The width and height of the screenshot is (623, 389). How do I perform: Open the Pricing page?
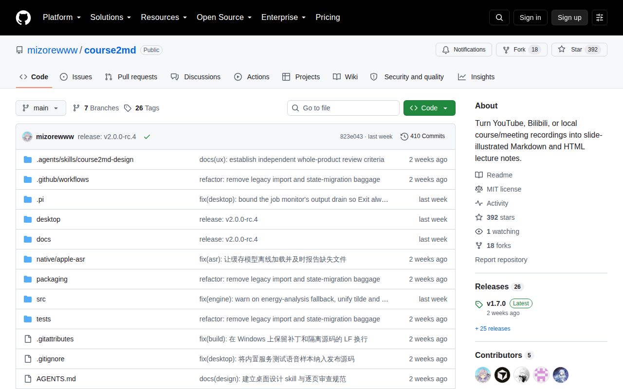(328, 18)
